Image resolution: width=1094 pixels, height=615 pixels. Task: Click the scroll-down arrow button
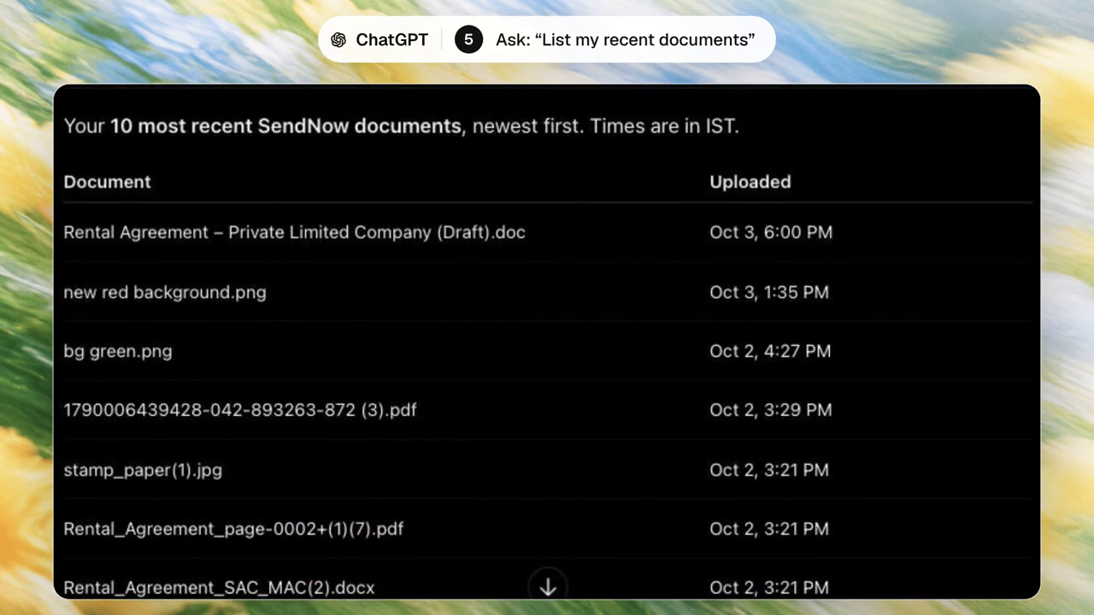(x=548, y=587)
